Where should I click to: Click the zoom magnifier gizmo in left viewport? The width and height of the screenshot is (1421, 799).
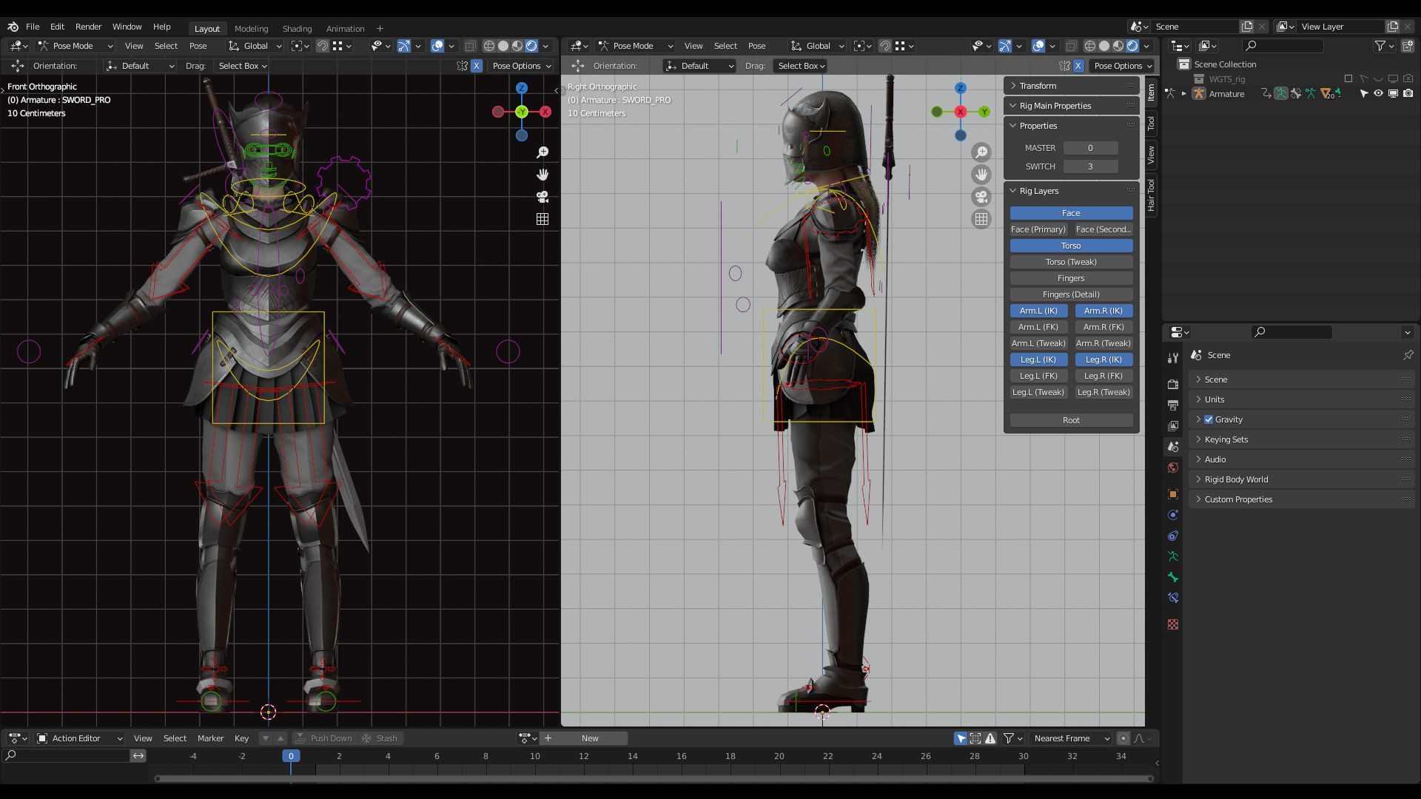(542, 152)
